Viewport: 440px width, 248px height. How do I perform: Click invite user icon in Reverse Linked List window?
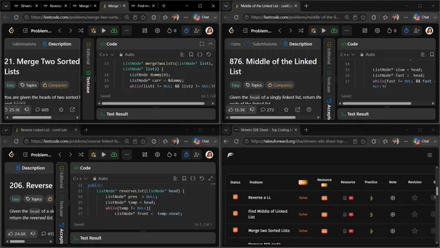pyautogui.click(x=197, y=155)
